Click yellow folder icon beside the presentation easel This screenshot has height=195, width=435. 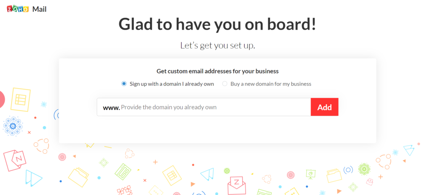click(x=333, y=175)
